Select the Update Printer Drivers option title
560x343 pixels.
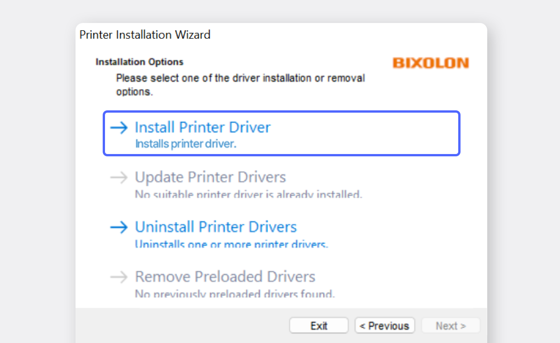point(210,177)
